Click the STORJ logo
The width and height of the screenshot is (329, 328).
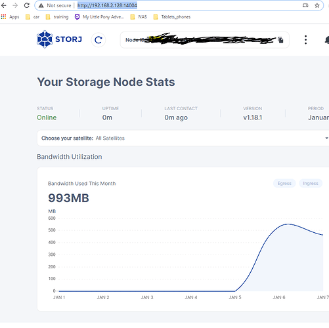(59, 39)
